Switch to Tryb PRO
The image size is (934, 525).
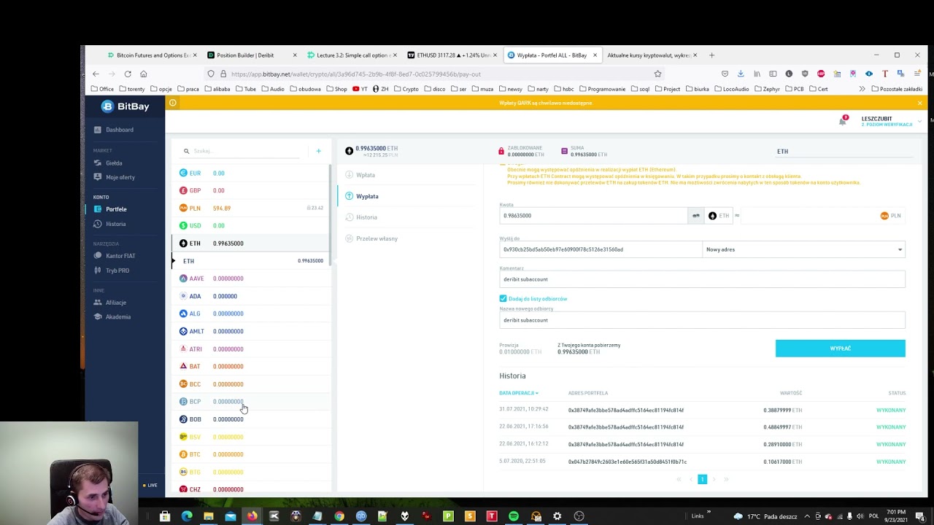(x=112, y=271)
